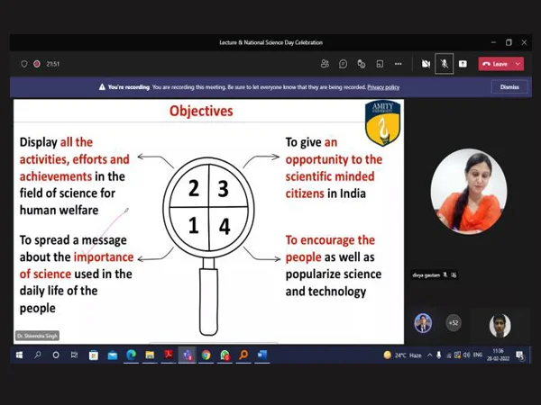Open the rooms icon in meeting toolbar
541x405 pixels.
[380, 64]
